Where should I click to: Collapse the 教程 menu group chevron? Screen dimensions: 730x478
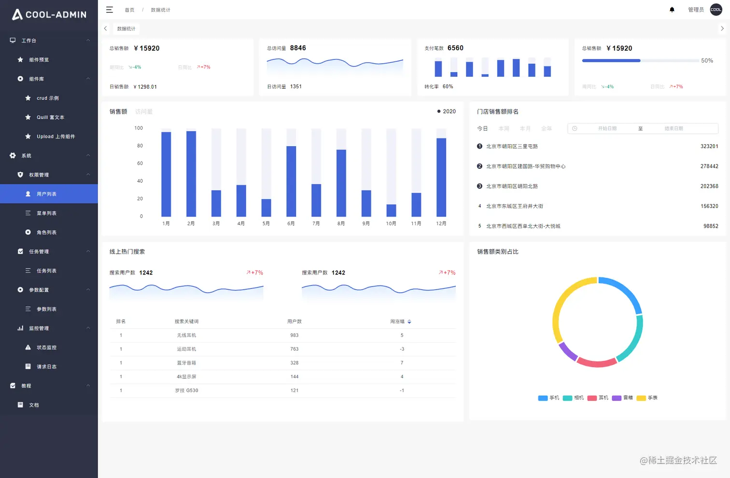click(88, 386)
